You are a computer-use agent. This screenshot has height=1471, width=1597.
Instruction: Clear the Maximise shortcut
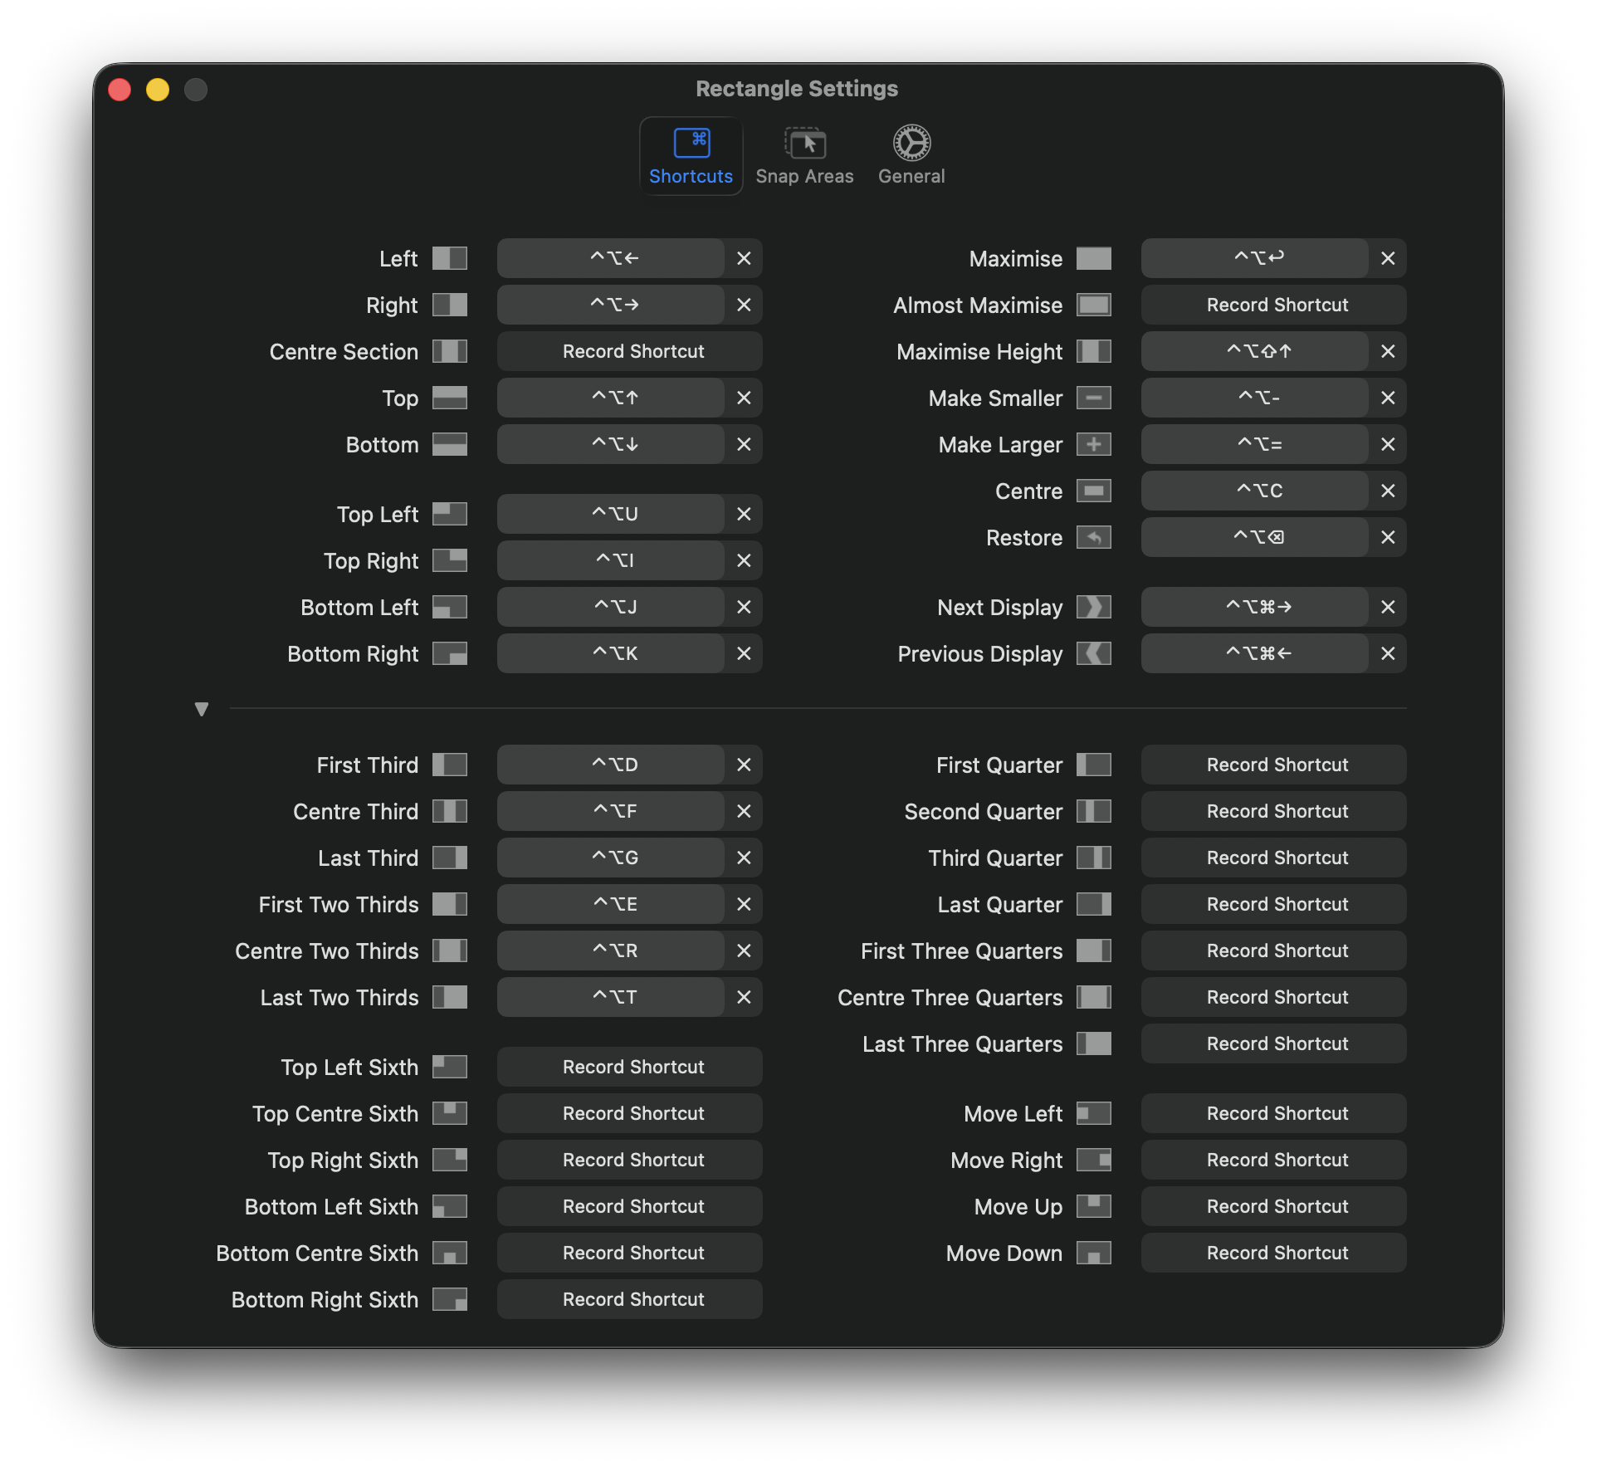point(1388,258)
